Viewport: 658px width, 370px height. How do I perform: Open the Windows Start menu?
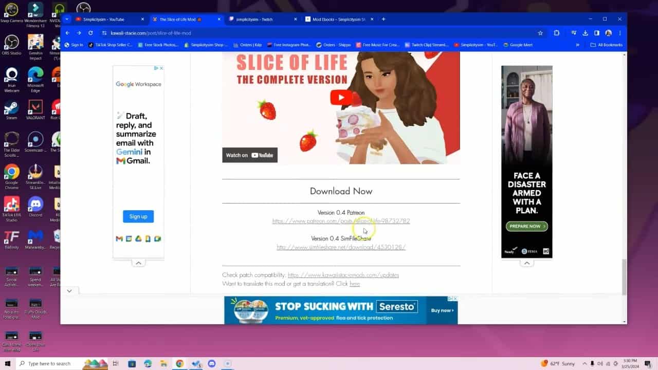click(x=7, y=363)
